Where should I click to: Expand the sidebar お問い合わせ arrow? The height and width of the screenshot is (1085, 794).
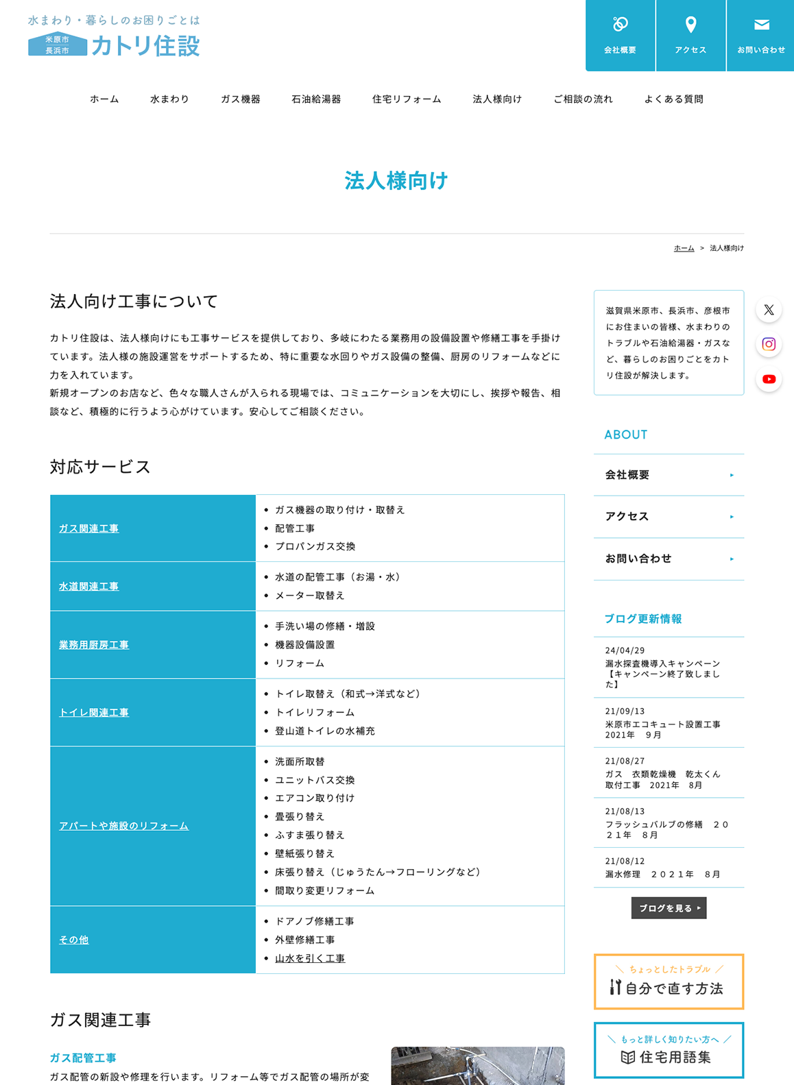[x=732, y=559]
